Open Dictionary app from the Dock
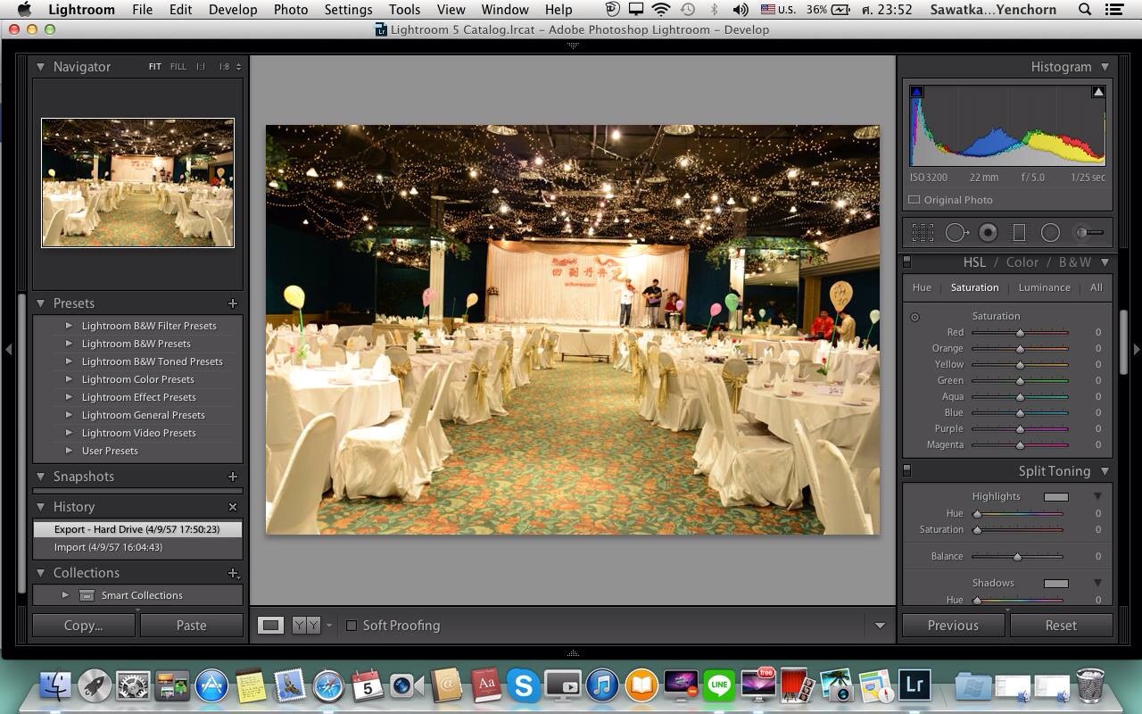Screen dimensions: 1142x714 [x=485, y=685]
